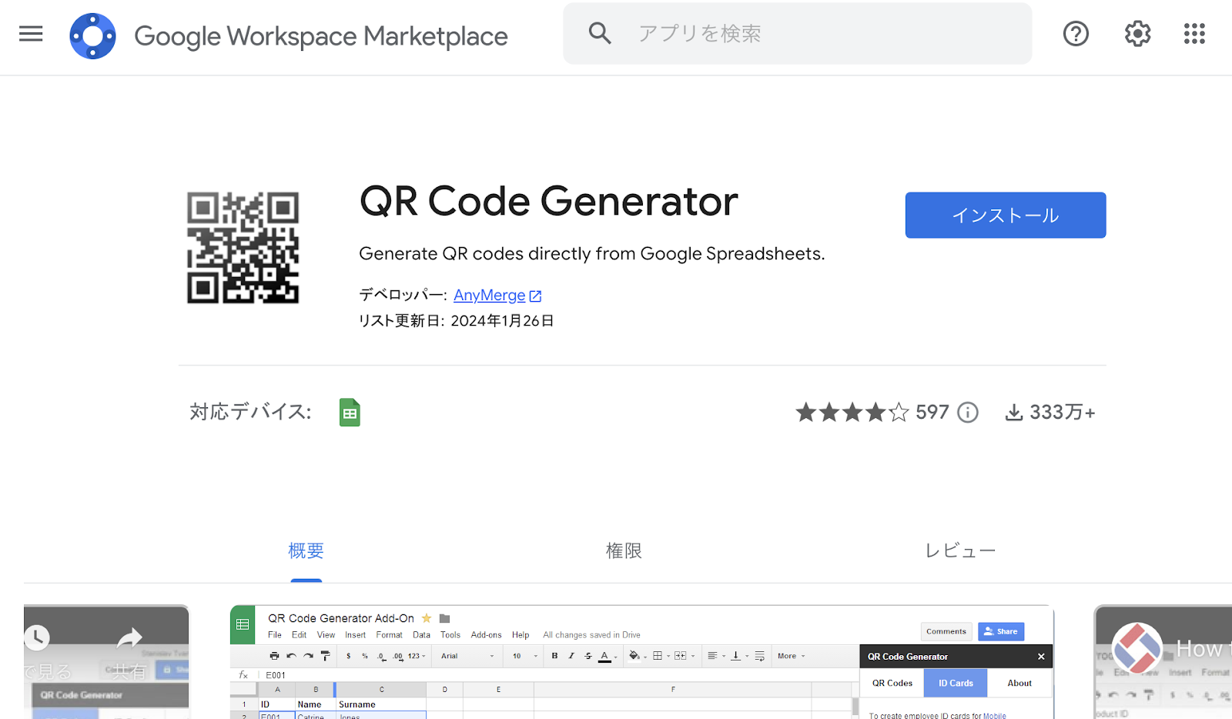
Task: Toggle italic formatting
Action: click(x=571, y=656)
